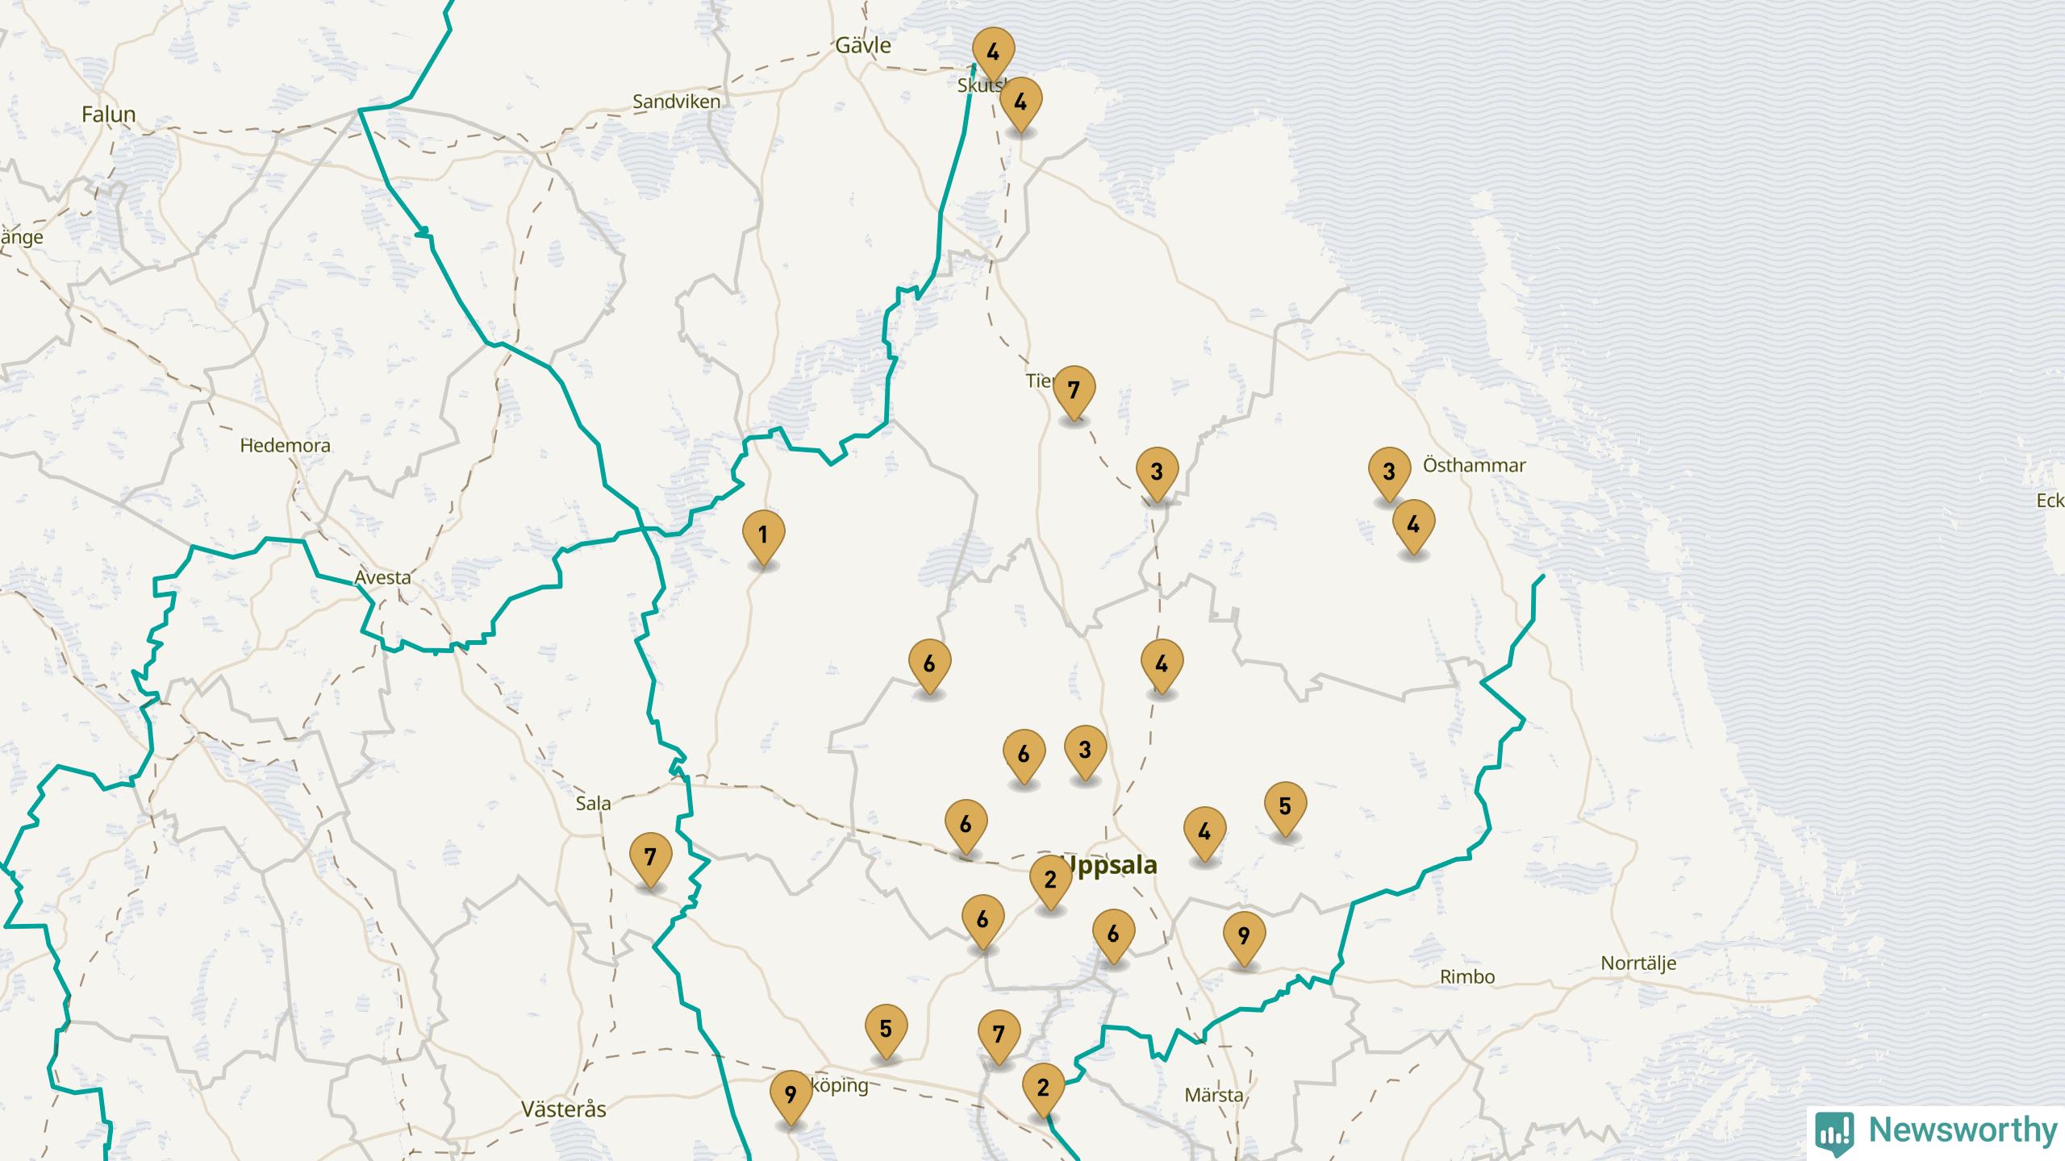Click the Gävle city label
The width and height of the screenshot is (2065, 1161).
point(862,45)
